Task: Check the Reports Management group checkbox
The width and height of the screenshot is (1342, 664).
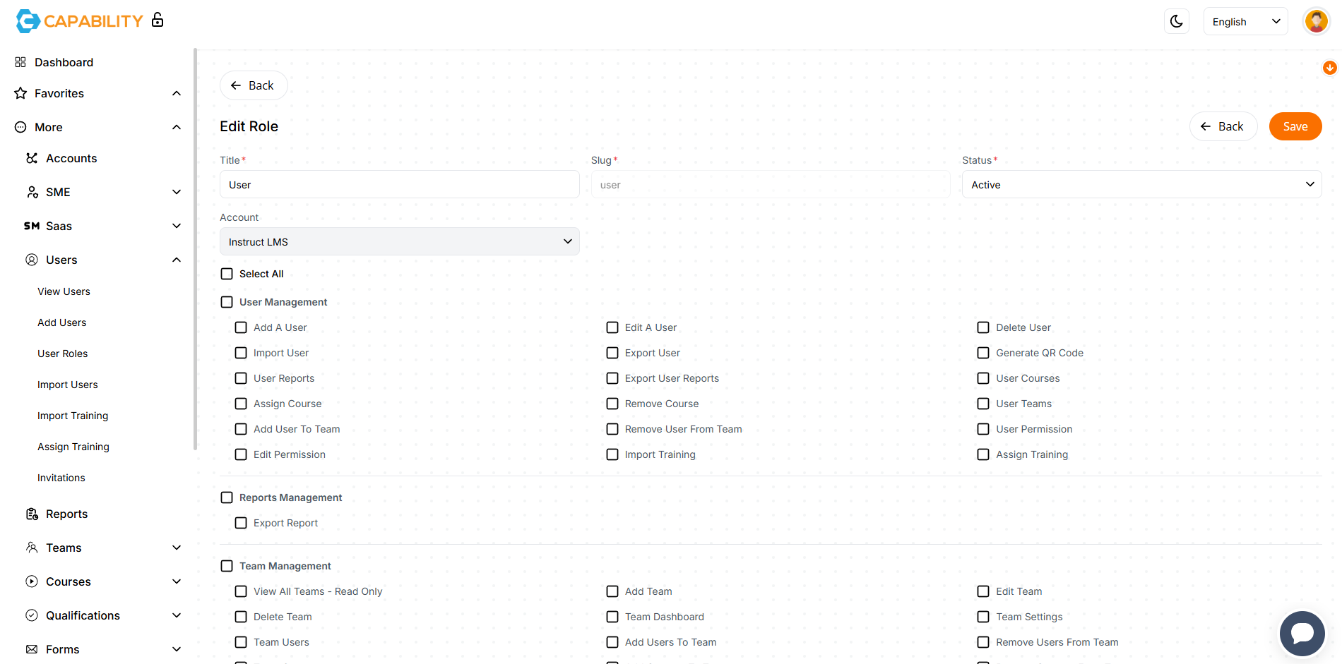Action: tap(227, 497)
